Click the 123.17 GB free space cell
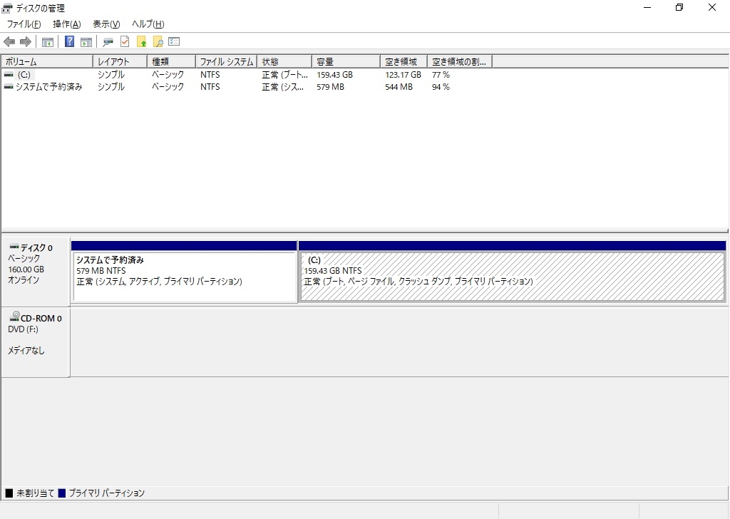 tap(403, 74)
